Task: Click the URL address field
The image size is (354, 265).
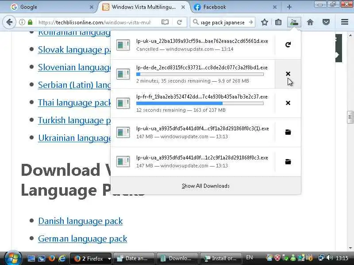Action: (95, 22)
